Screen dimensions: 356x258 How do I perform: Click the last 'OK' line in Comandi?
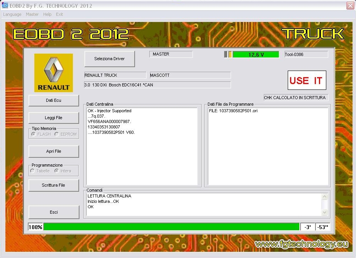[91, 207]
